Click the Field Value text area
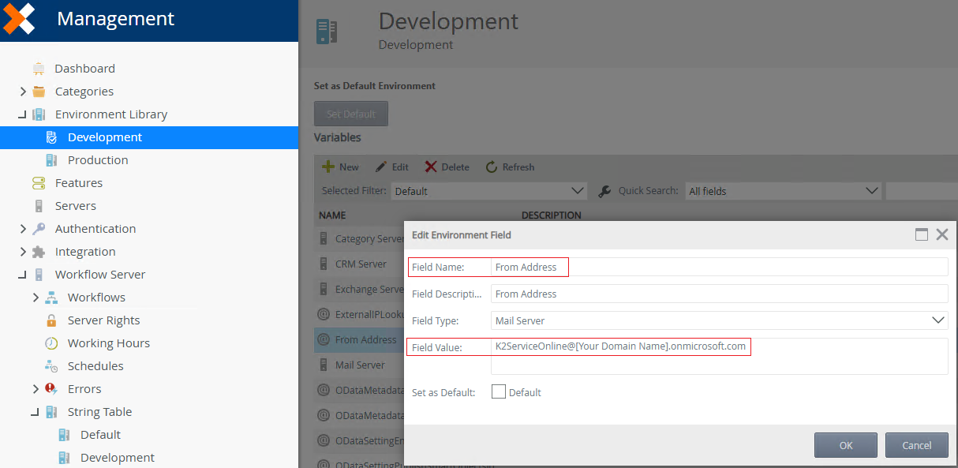Image resolution: width=958 pixels, height=468 pixels. pos(718,357)
